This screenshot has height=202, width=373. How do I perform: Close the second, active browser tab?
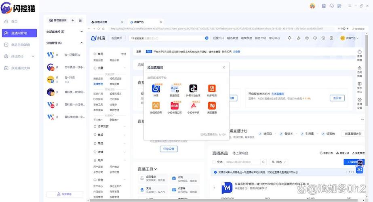click(161, 22)
